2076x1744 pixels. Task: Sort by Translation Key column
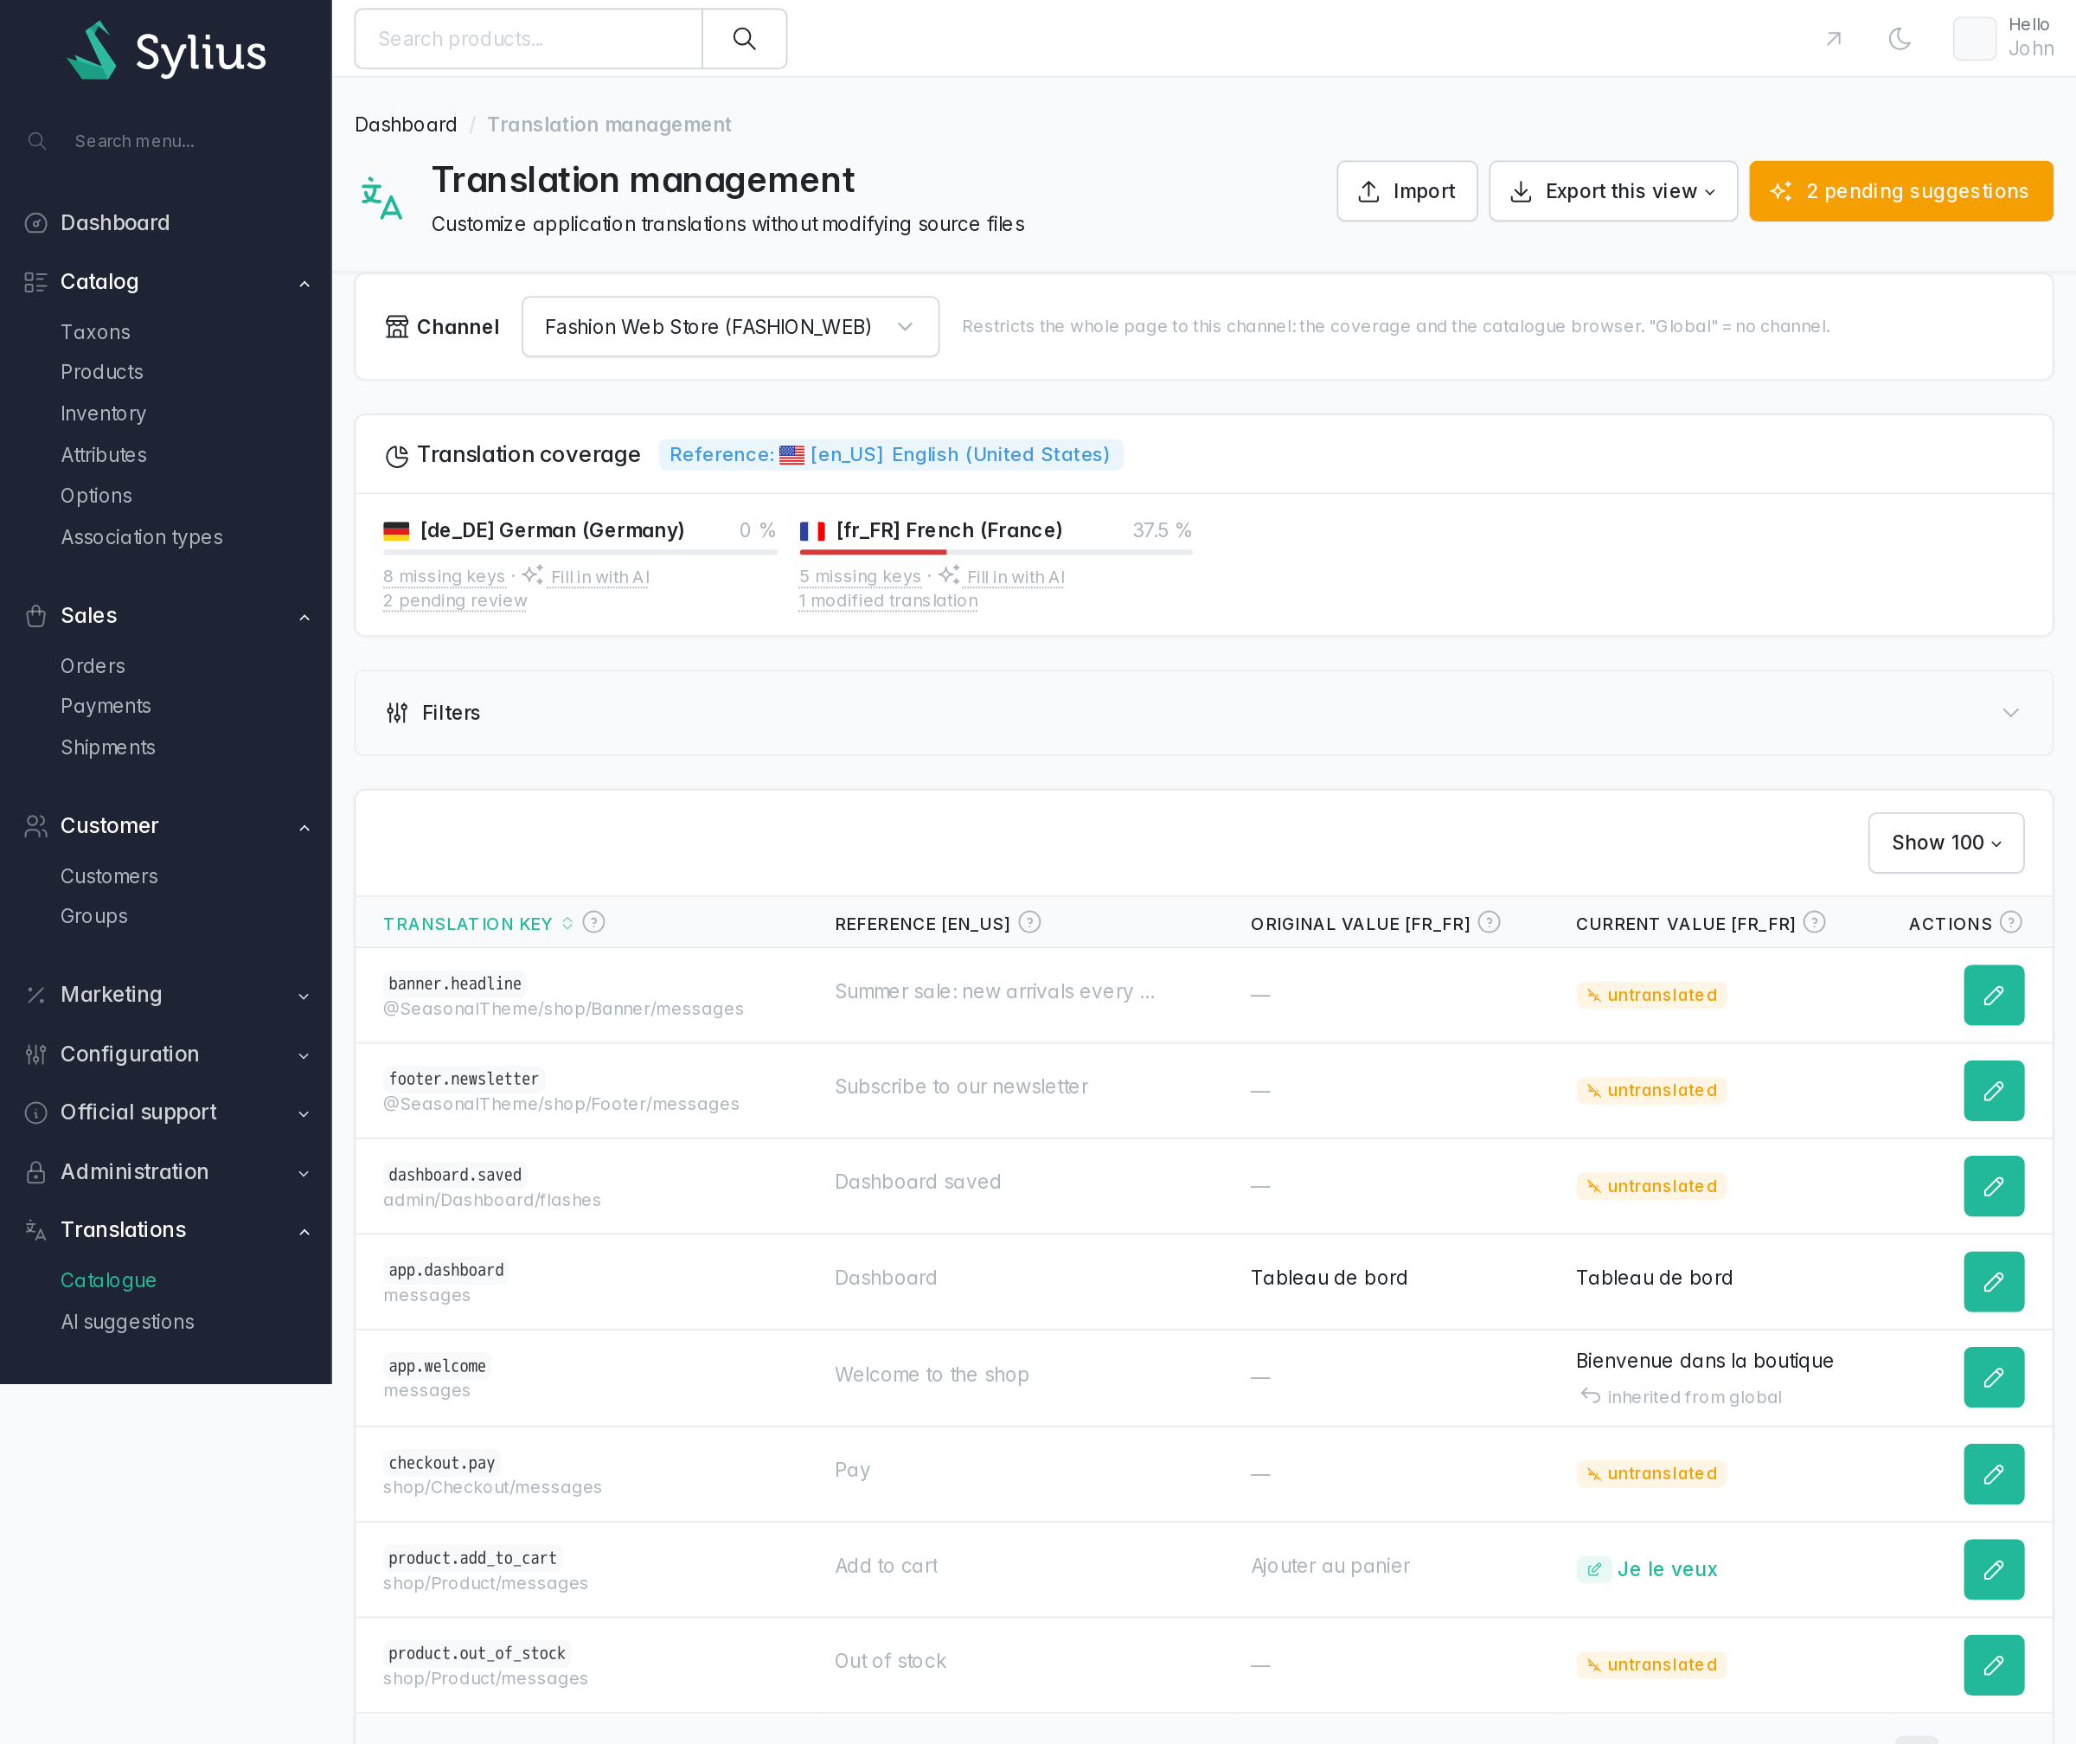478,923
